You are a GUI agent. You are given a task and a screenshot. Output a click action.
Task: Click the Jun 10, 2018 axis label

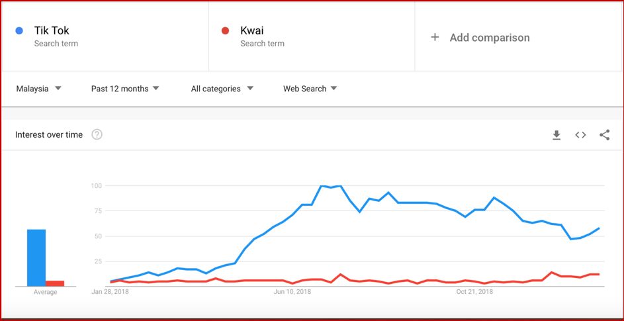coord(292,291)
